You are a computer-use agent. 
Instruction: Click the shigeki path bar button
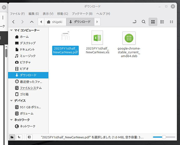pos(55,22)
